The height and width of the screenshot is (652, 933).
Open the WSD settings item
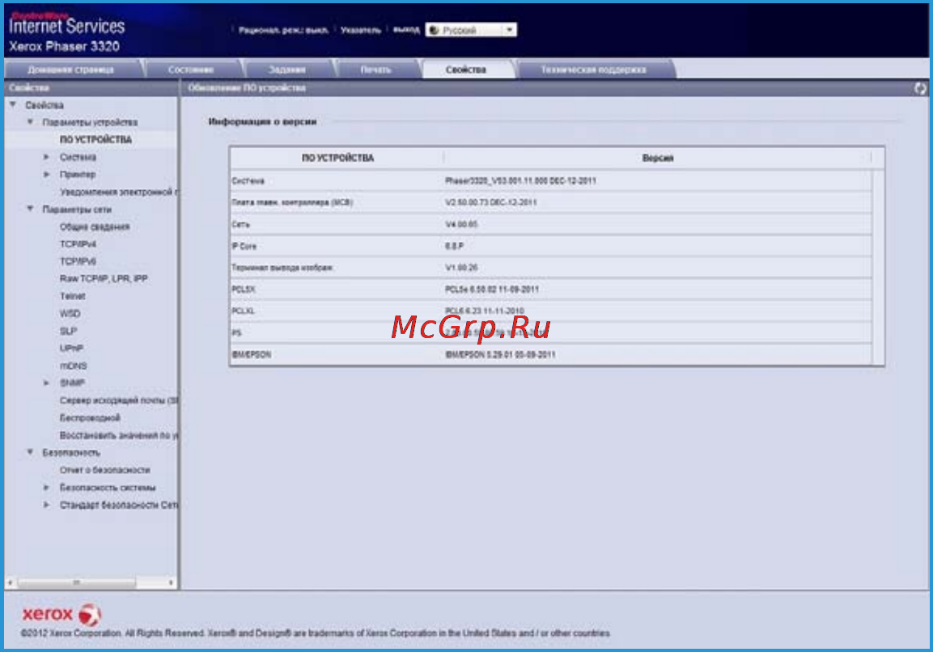70,314
